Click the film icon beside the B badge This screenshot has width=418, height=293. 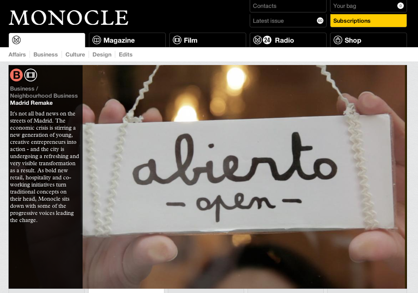point(31,75)
